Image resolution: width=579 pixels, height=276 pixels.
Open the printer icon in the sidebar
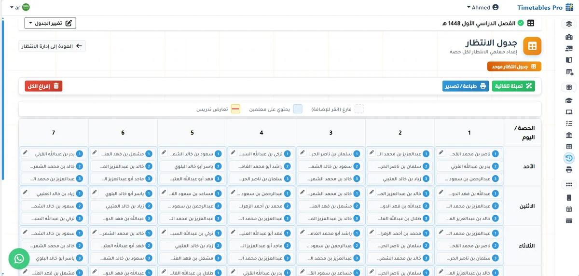[569, 169]
